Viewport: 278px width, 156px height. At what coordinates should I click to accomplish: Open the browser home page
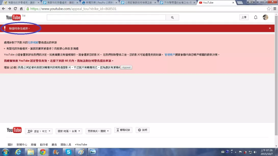(21, 9)
